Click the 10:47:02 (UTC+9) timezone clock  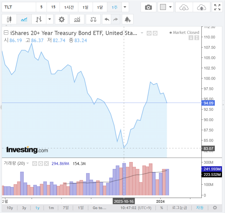136,208
